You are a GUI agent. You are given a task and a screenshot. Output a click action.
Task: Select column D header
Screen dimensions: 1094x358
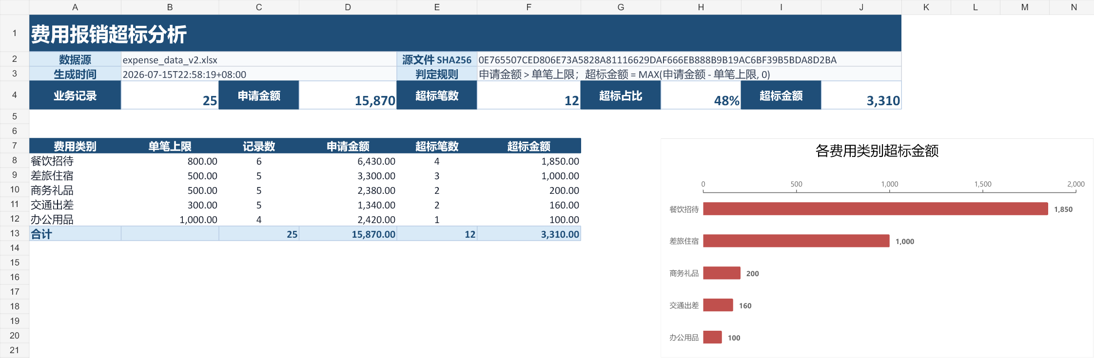coord(348,7)
